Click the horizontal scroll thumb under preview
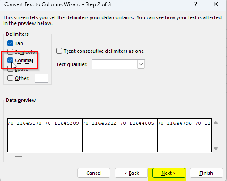Screen dimensions: 227x181 click(x=18, y=156)
